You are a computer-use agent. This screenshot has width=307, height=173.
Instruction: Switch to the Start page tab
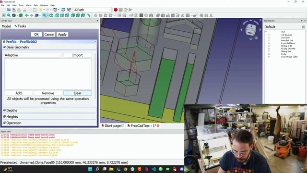[112, 126]
